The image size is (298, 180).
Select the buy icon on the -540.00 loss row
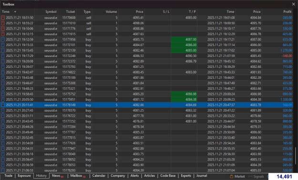coord(3,56)
